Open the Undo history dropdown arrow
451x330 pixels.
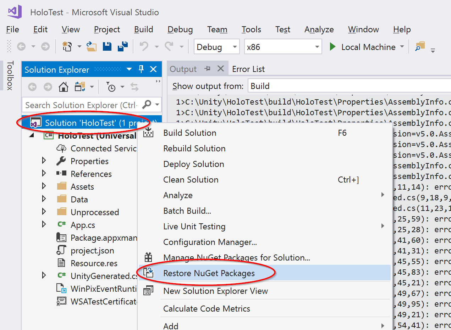point(156,46)
